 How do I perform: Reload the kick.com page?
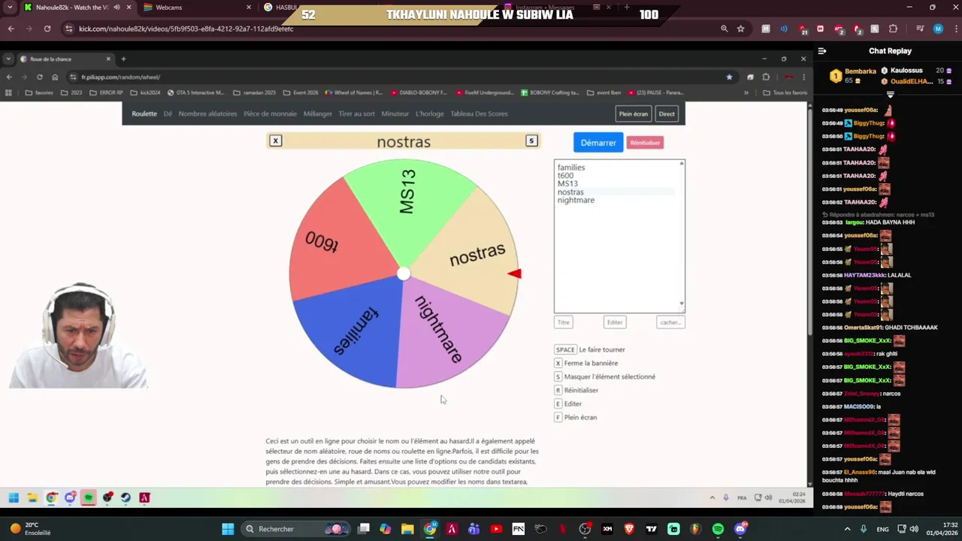coord(47,29)
